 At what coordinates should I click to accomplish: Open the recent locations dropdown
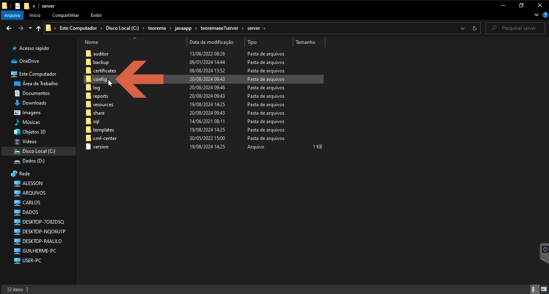(x=30, y=28)
